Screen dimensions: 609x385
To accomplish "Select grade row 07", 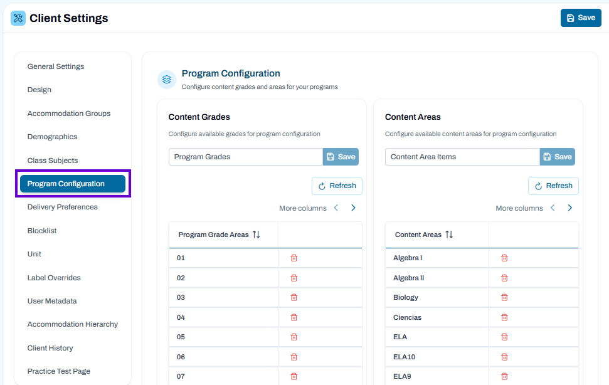I will [265, 376].
